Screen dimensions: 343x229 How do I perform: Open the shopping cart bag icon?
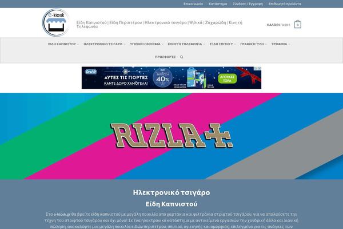(297, 24)
